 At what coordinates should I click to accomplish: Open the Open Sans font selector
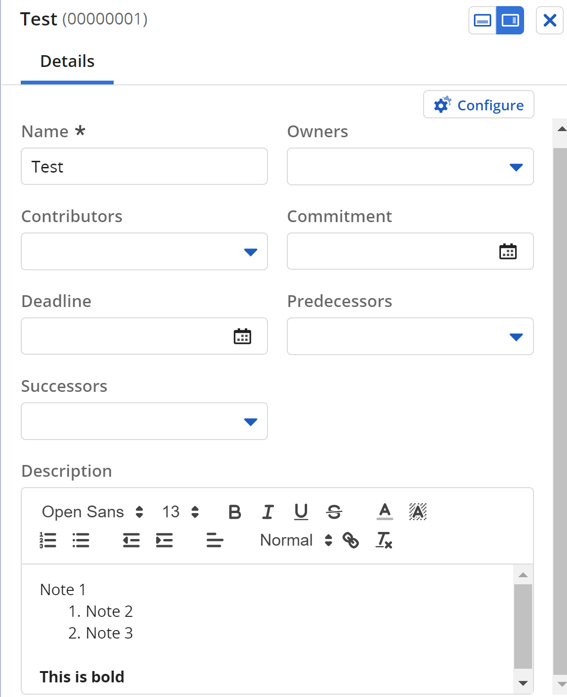coord(92,512)
